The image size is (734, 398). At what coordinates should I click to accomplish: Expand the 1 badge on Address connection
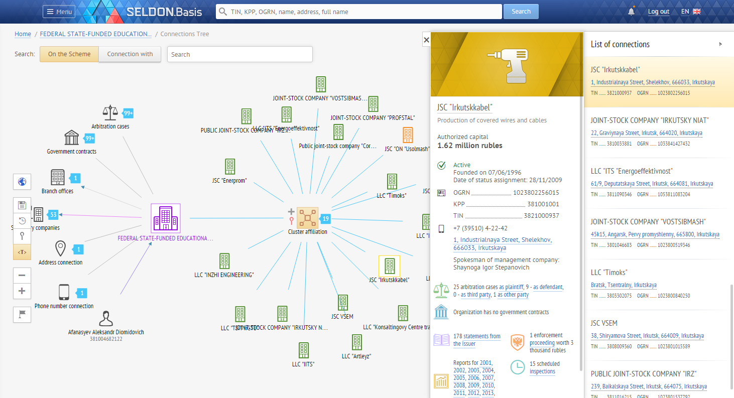[78, 249]
